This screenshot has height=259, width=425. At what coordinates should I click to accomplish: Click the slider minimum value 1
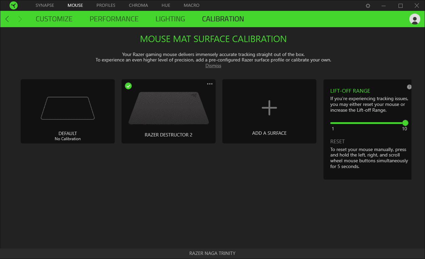tap(333, 129)
